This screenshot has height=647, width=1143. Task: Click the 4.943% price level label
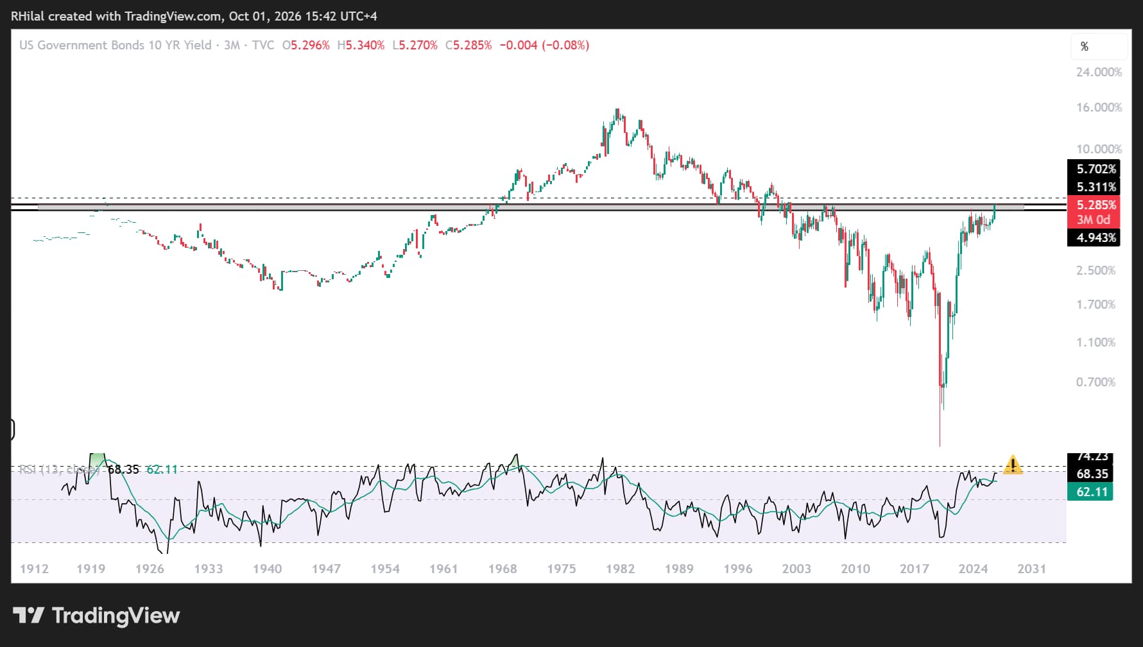[x=1094, y=237]
